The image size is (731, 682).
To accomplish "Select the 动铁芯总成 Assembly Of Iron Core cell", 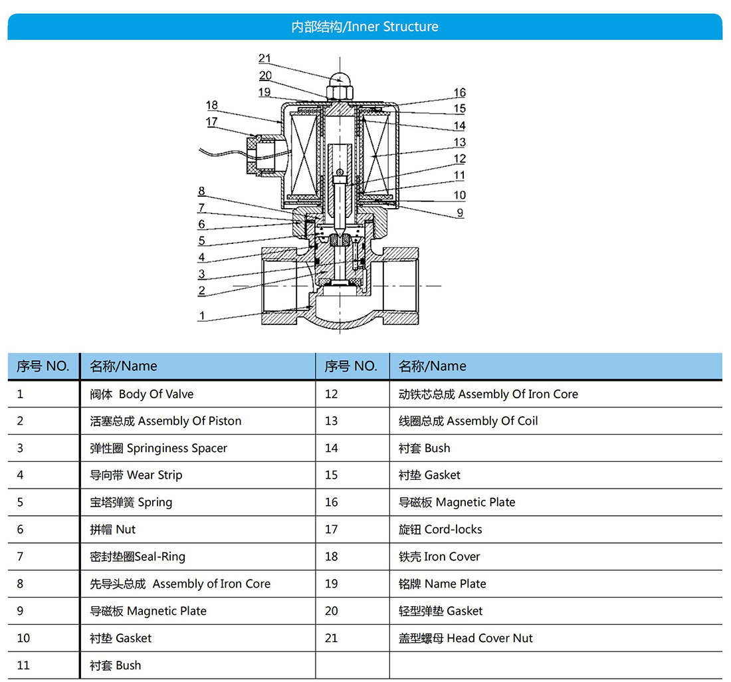I will 556,394.
